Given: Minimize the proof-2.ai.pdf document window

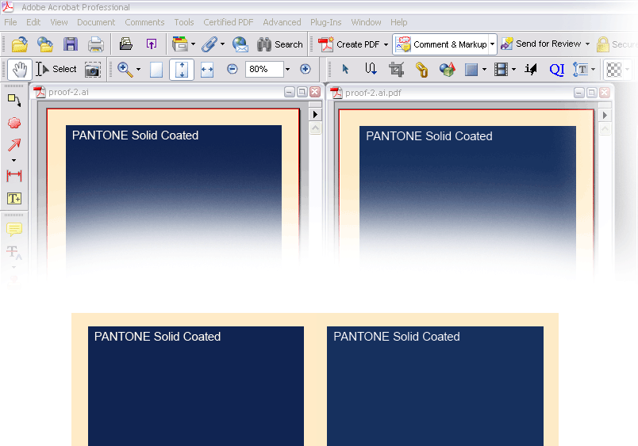Looking at the screenshot, I should (579, 93).
